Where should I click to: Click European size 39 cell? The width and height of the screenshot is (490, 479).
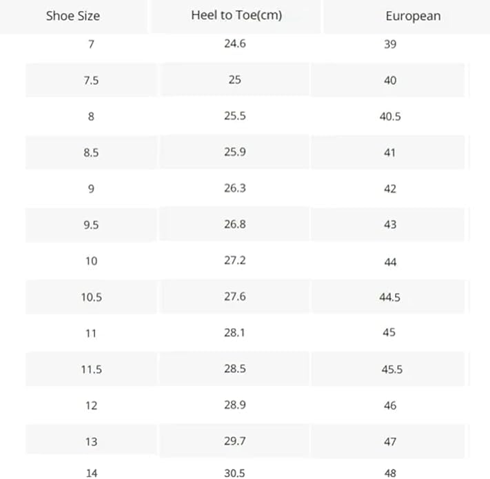coord(390,44)
